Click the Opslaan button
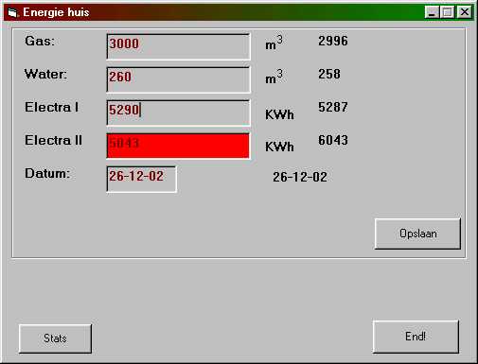 point(417,234)
